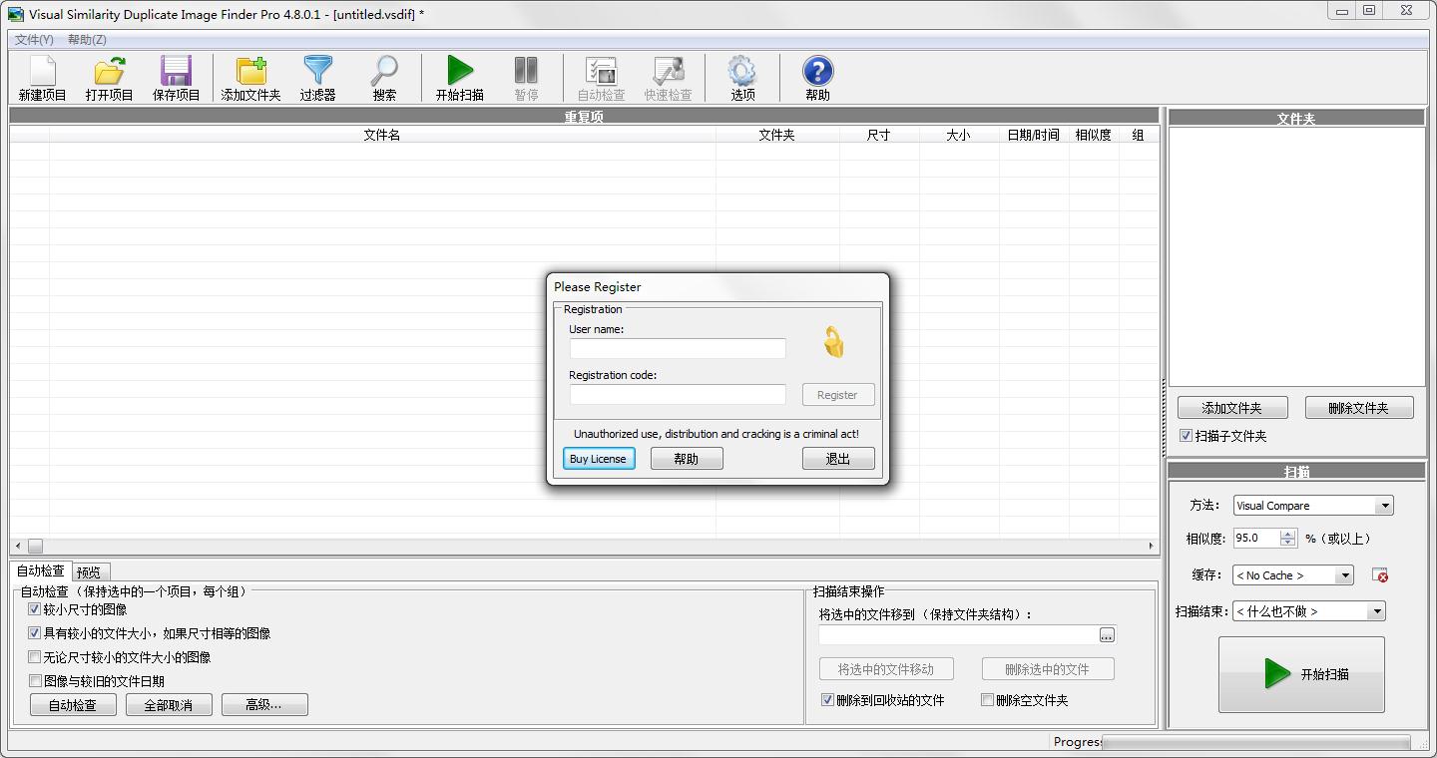Click the large 开始扫描 button
1437x758 pixels.
coord(1301,674)
